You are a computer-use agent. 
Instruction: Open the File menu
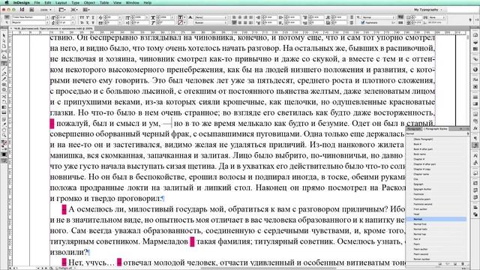pos(37,3)
